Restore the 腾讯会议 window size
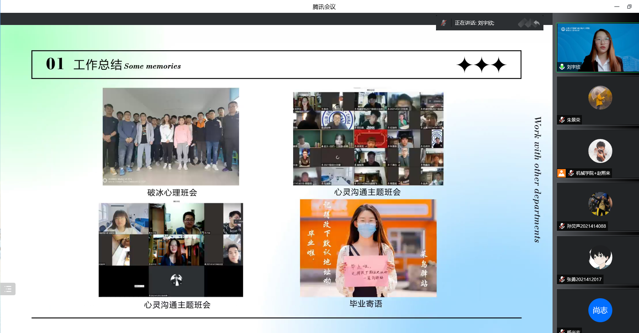 (629, 6)
